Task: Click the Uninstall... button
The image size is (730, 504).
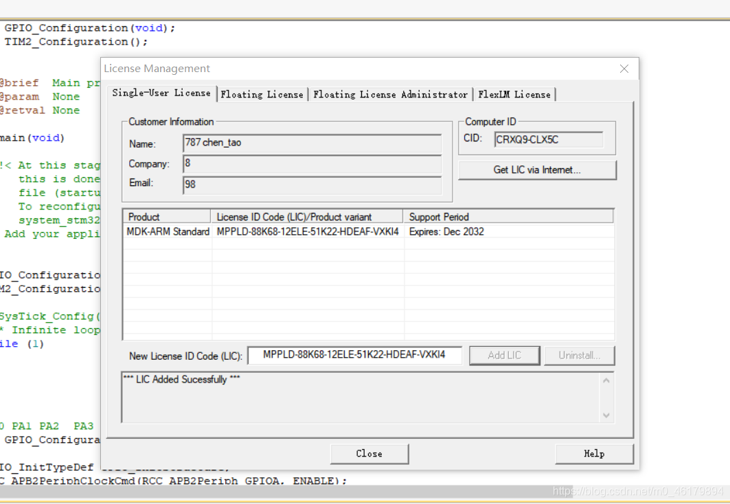Action: [579, 356]
